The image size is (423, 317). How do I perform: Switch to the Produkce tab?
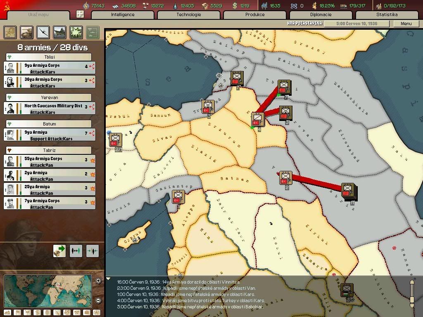tap(254, 15)
